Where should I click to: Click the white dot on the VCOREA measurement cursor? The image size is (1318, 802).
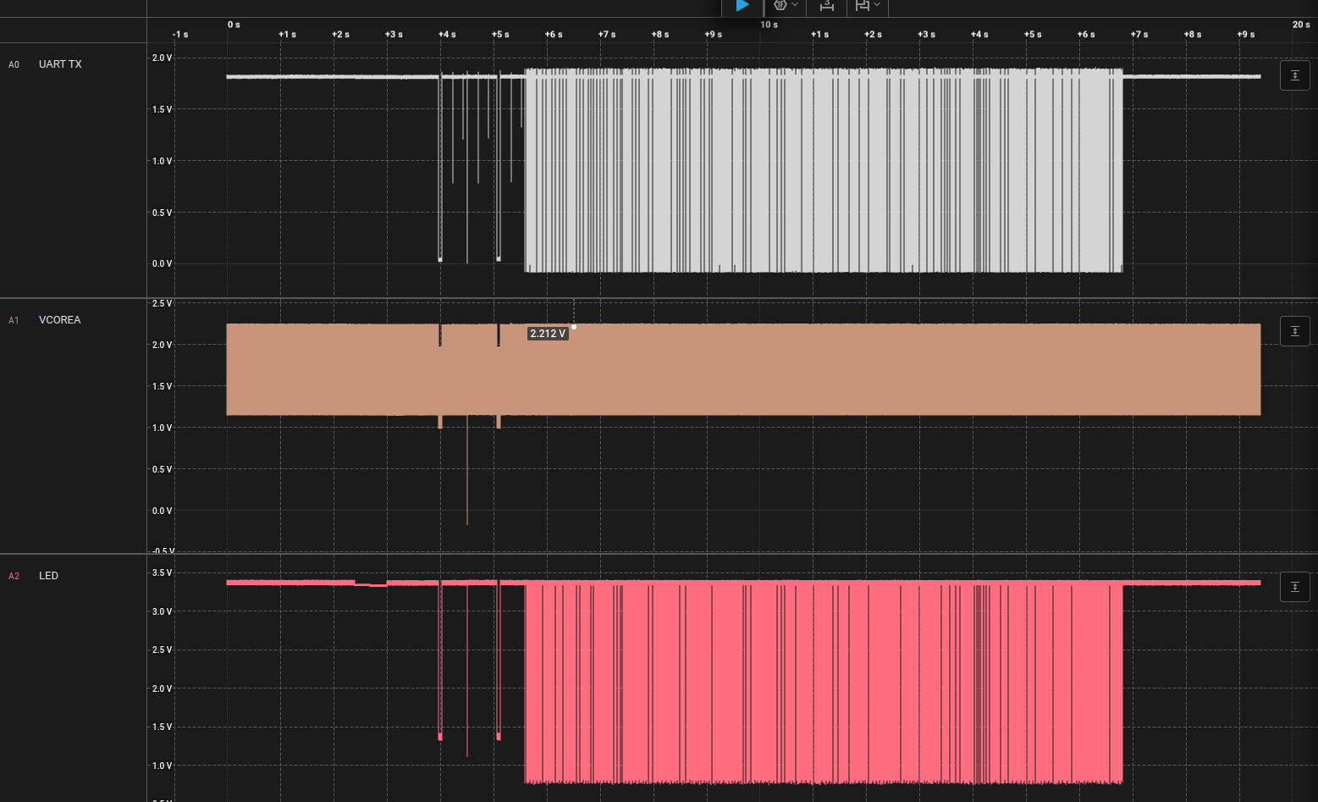pos(574,327)
